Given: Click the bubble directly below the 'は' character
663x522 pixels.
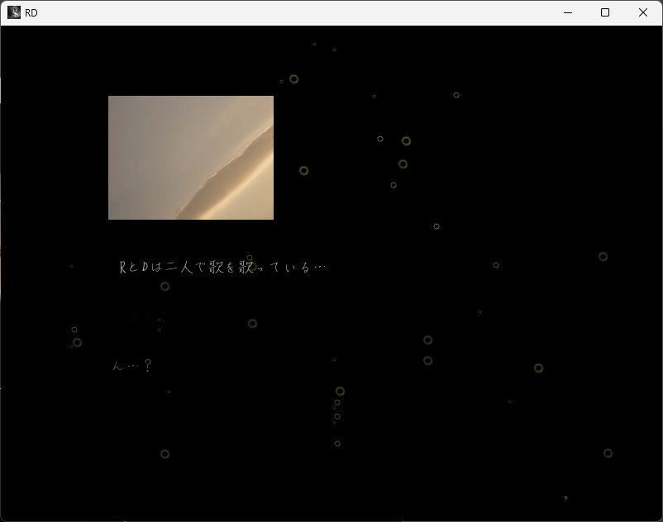Looking at the screenshot, I should 165,287.
